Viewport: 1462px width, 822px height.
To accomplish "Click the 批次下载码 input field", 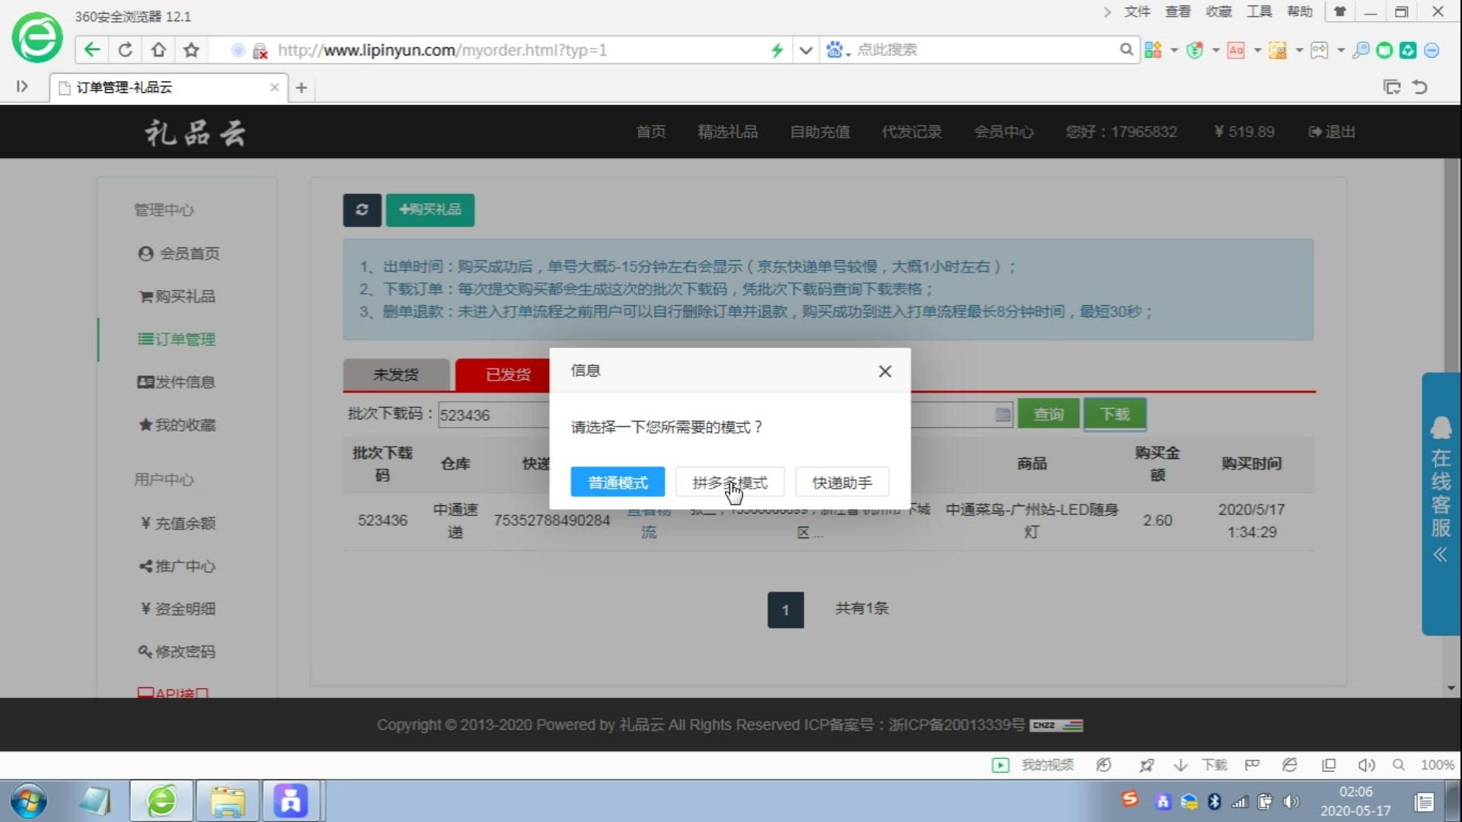I will (493, 415).
